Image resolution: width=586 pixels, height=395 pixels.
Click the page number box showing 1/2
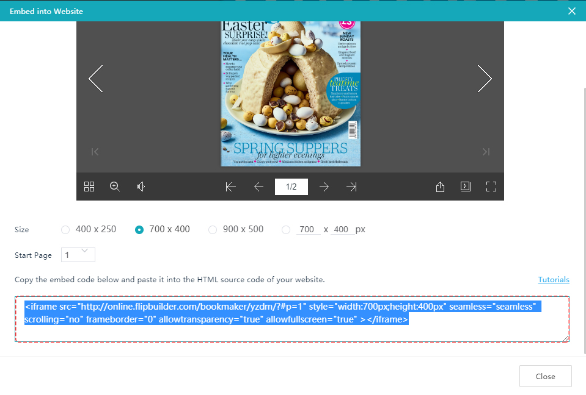tap(291, 187)
